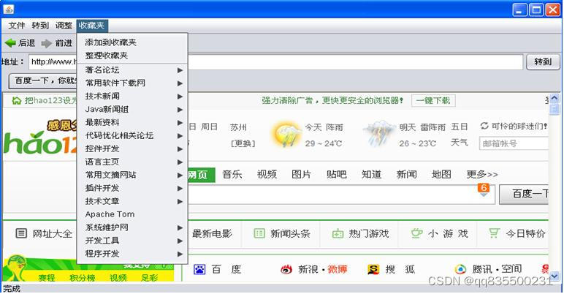Click the Tencent Qzone icon
Screen dimensions: 564x294
[x=460, y=269]
